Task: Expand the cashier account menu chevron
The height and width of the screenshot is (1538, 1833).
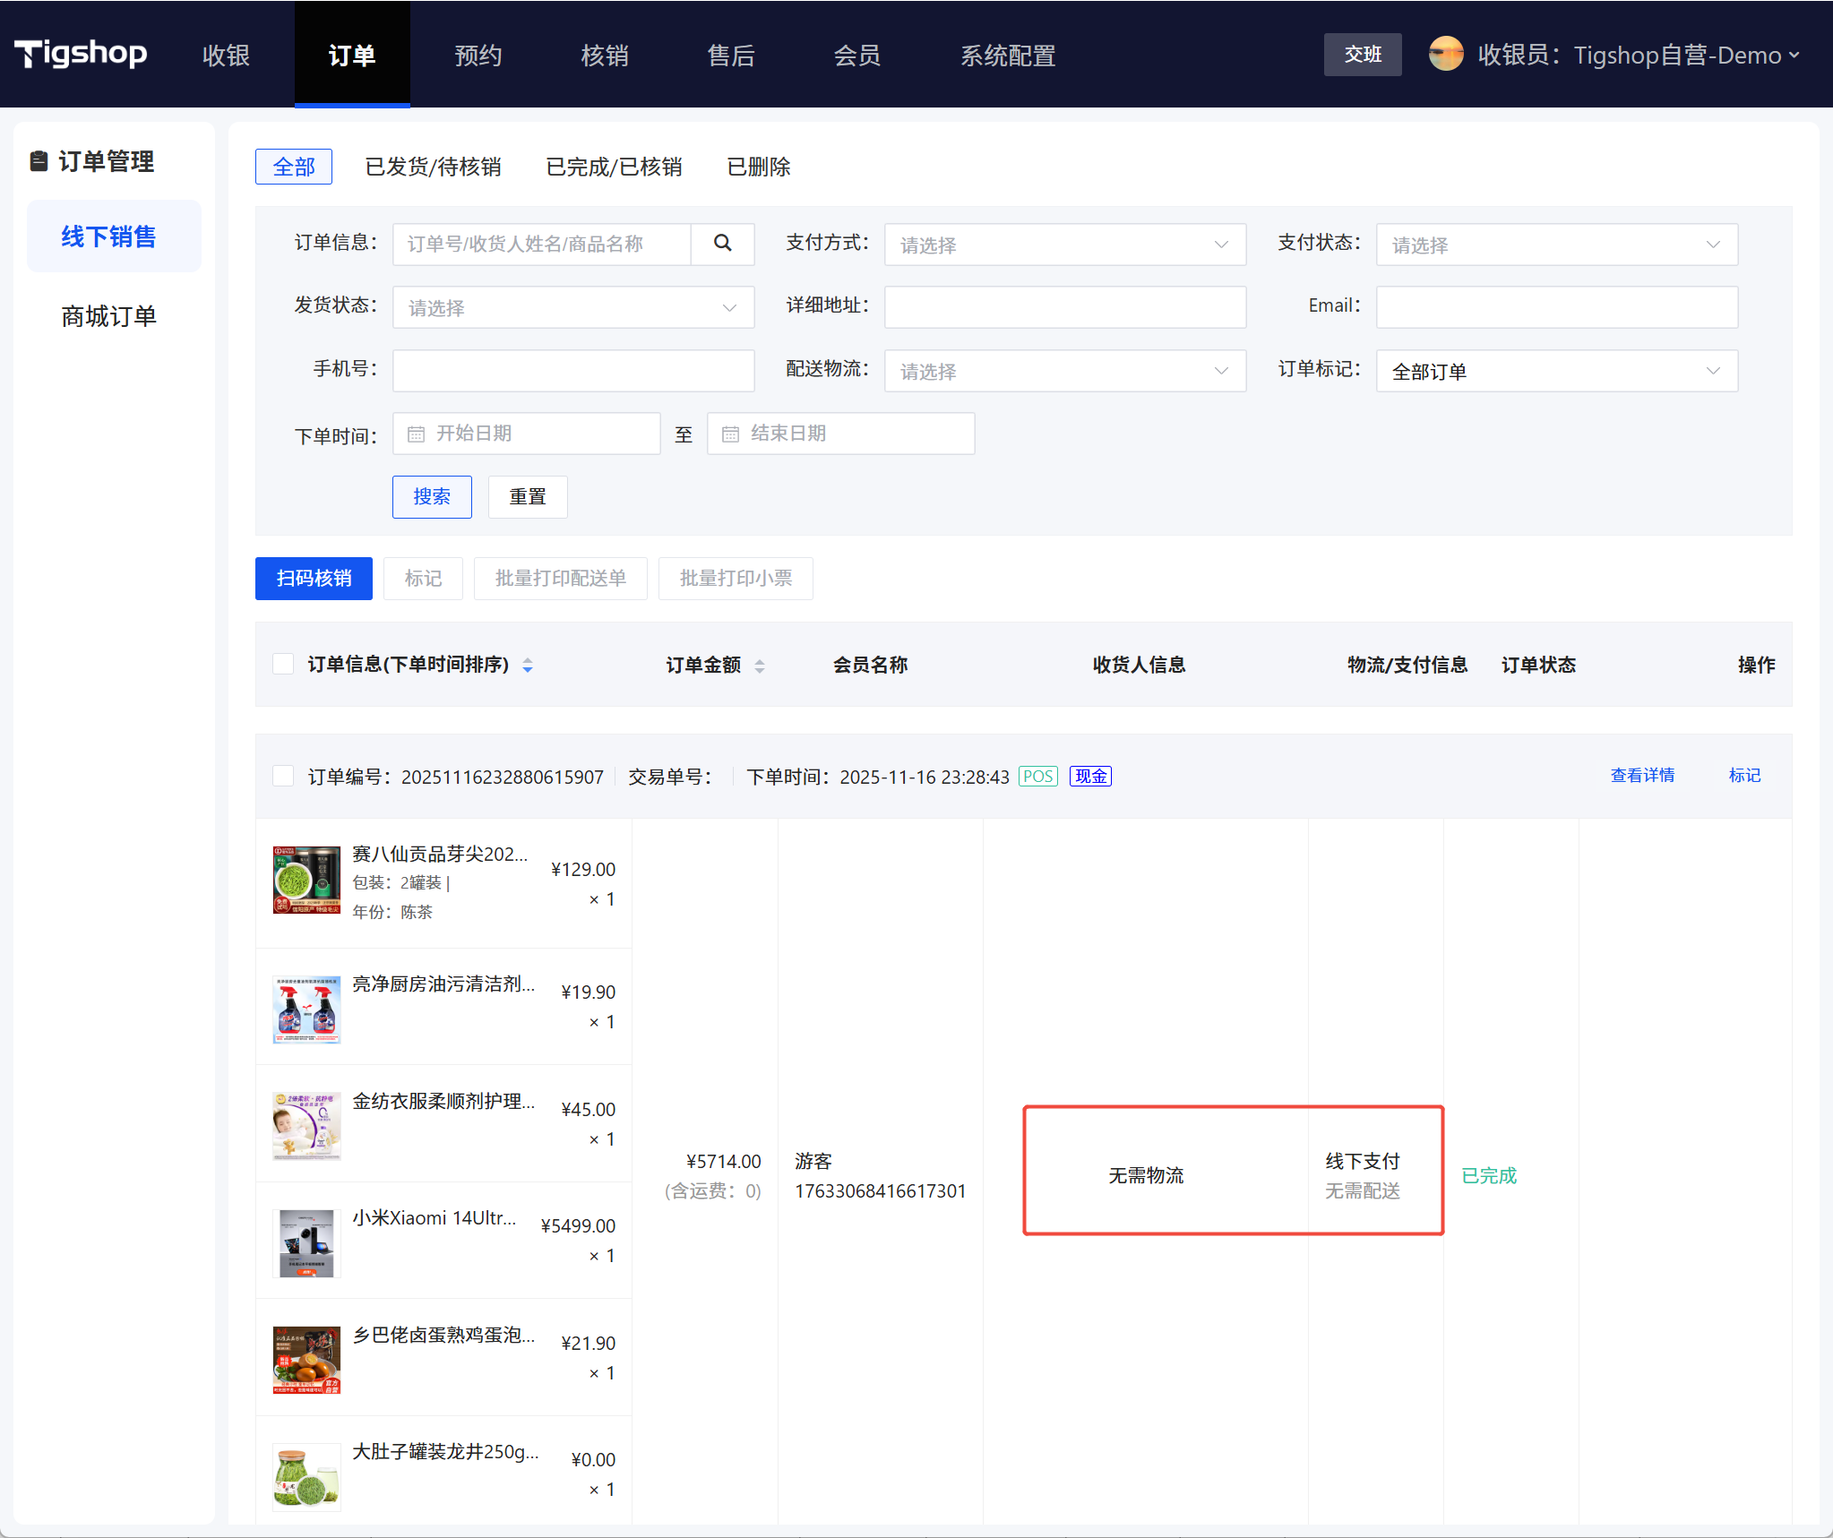Action: (x=1794, y=56)
